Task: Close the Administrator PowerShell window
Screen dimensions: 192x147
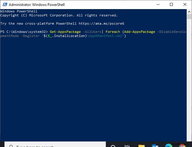Action: pos(185,4)
